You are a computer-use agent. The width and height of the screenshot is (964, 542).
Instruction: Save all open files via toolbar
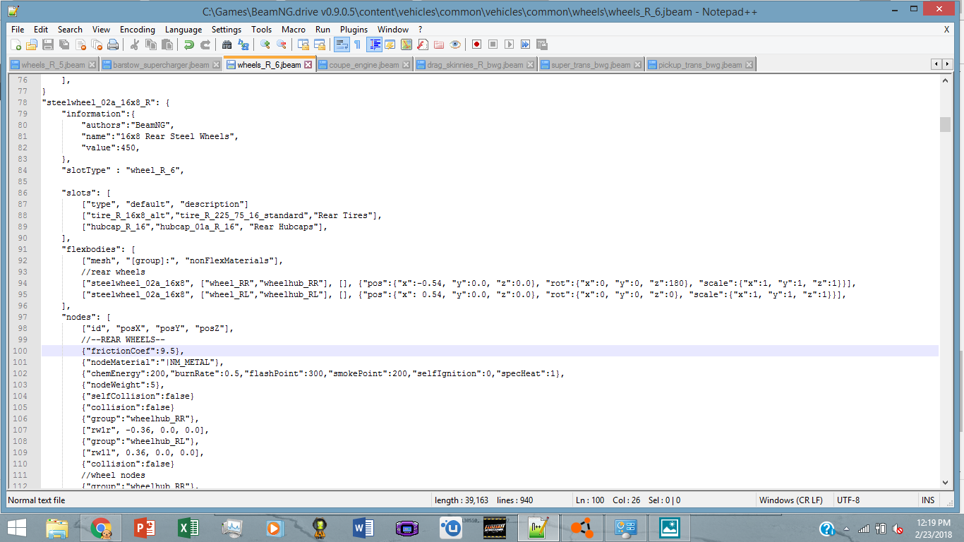64,44
